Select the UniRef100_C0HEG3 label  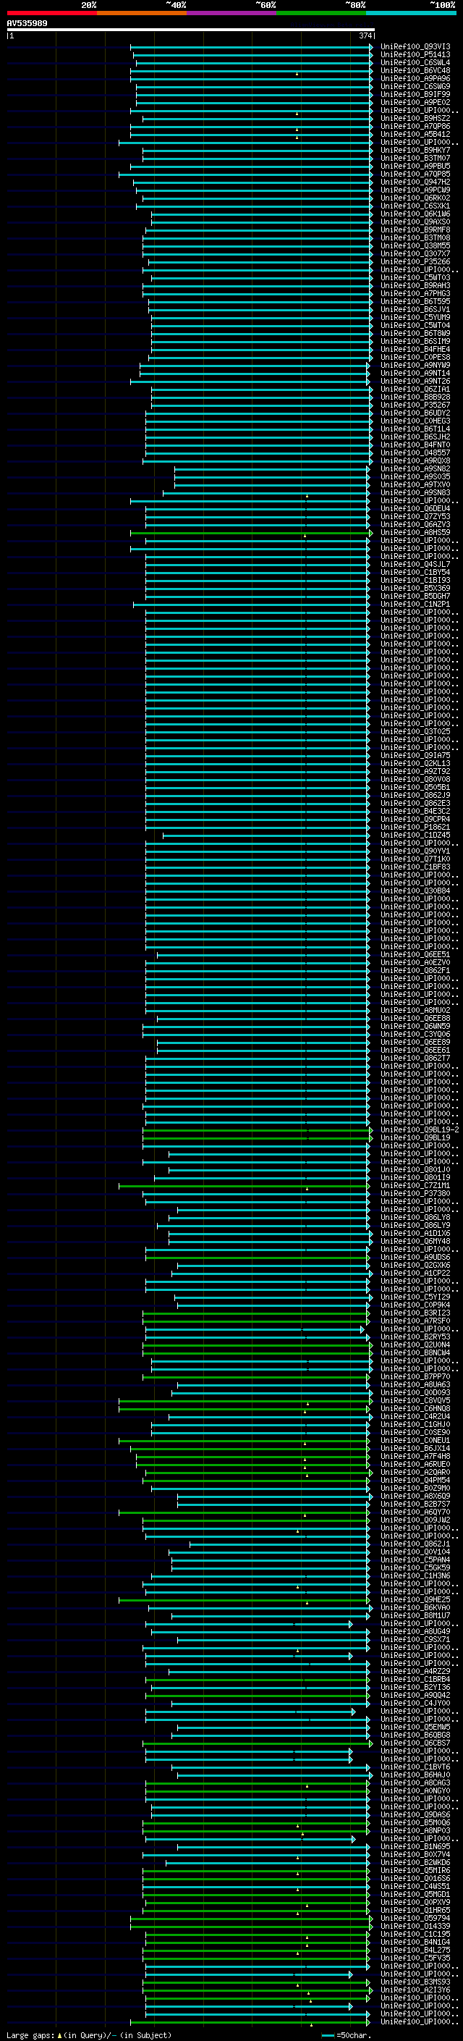pos(415,421)
